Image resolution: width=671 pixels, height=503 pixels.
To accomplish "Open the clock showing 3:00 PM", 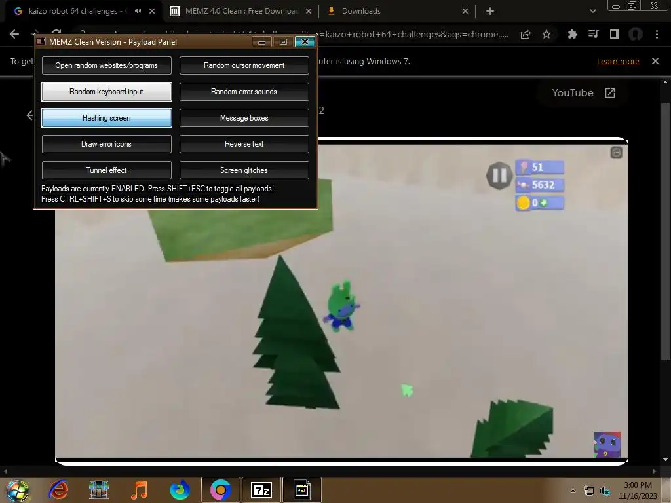I will pos(638,491).
